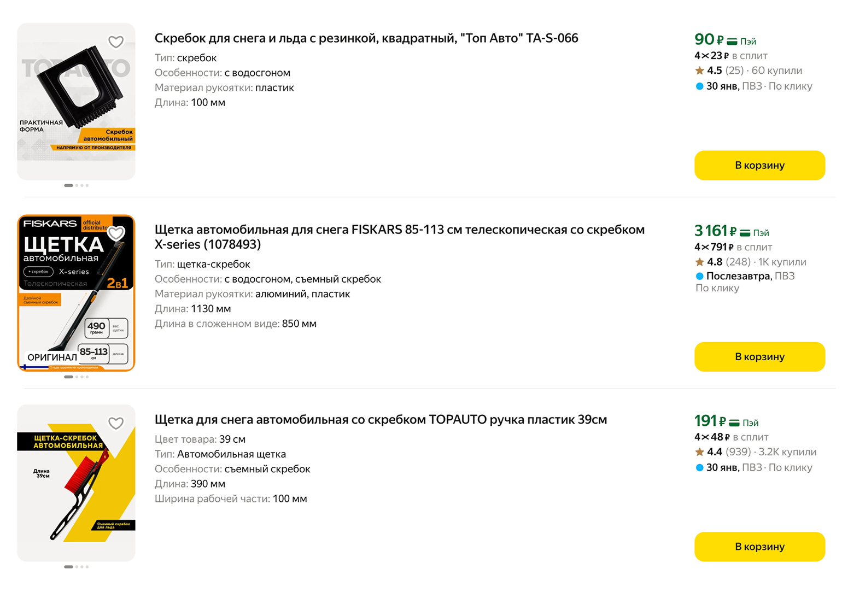842x604 pixels.
Task: Click the second carousel dot under the FISKARS image
Action: pos(77,377)
